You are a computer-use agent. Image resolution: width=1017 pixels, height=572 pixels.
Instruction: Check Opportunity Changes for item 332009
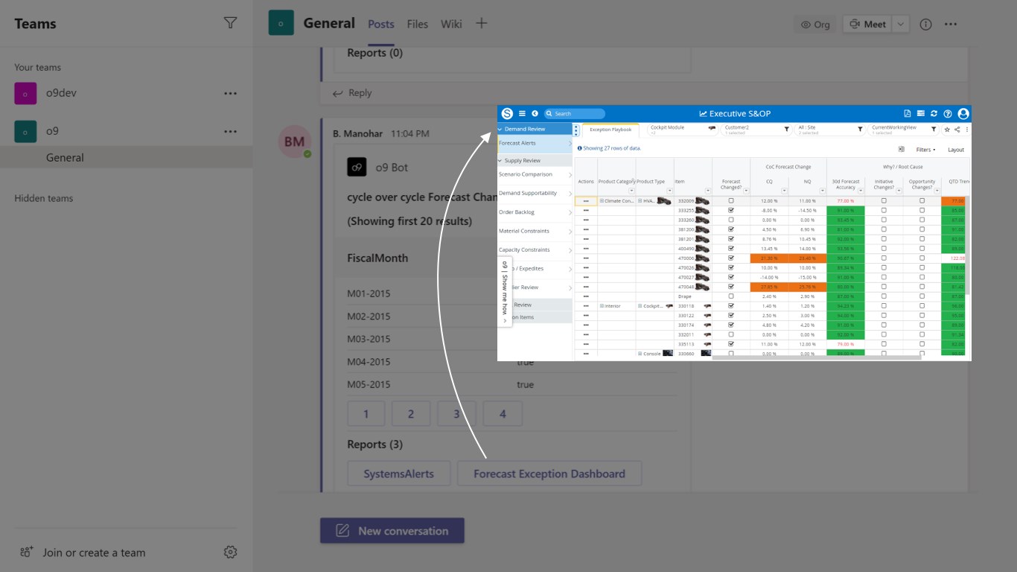click(922, 201)
